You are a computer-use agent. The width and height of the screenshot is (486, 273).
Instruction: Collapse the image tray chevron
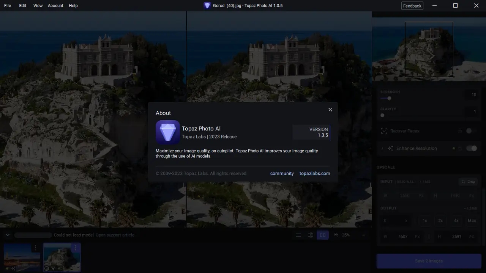[8, 235]
